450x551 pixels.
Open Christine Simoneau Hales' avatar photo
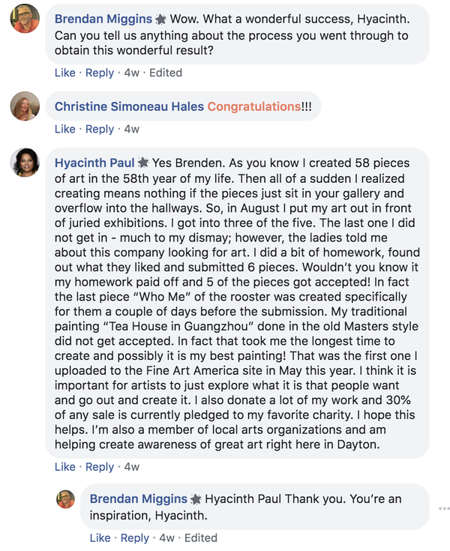pos(25,107)
